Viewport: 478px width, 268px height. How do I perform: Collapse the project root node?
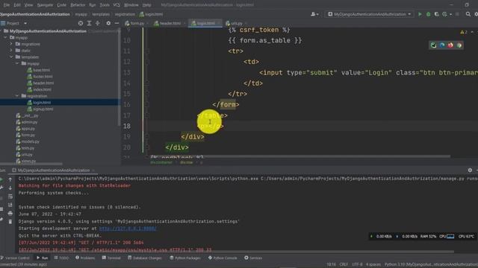pos(1,31)
